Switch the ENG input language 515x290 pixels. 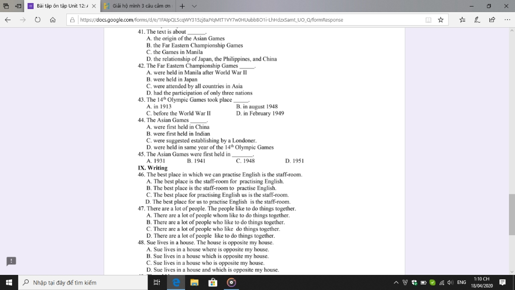tap(462, 282)
